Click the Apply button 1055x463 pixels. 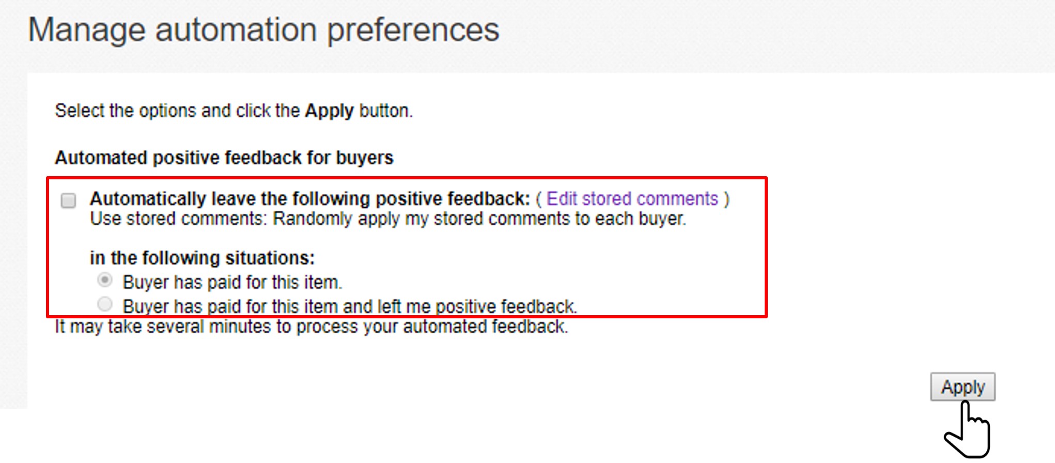coord(963,387)
